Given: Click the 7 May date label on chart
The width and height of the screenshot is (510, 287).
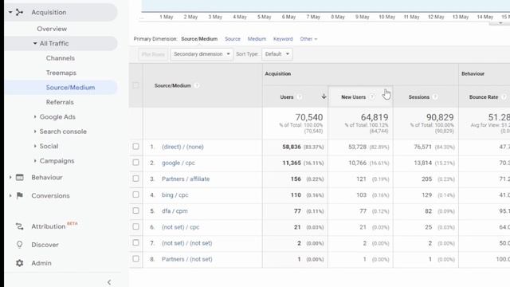Looking at the screenshot, I should (x=313, y=17).
